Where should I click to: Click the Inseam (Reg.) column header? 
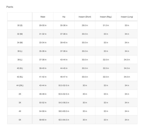click(x=106, y=17)
